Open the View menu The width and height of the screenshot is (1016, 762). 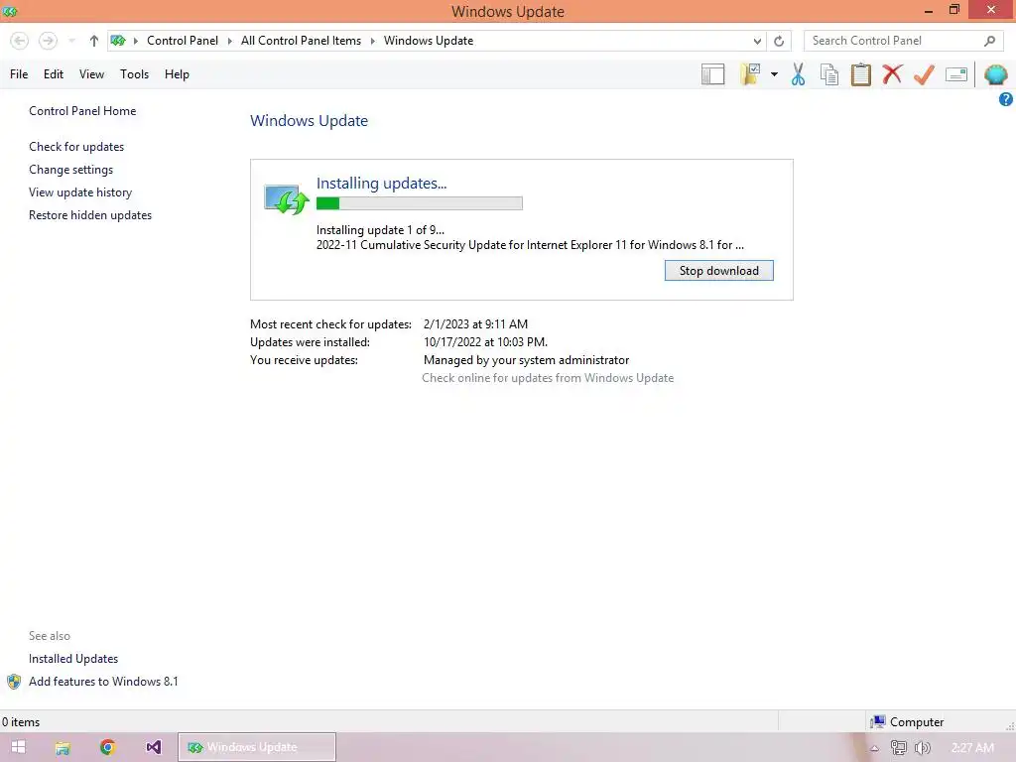tap(91, 74)
